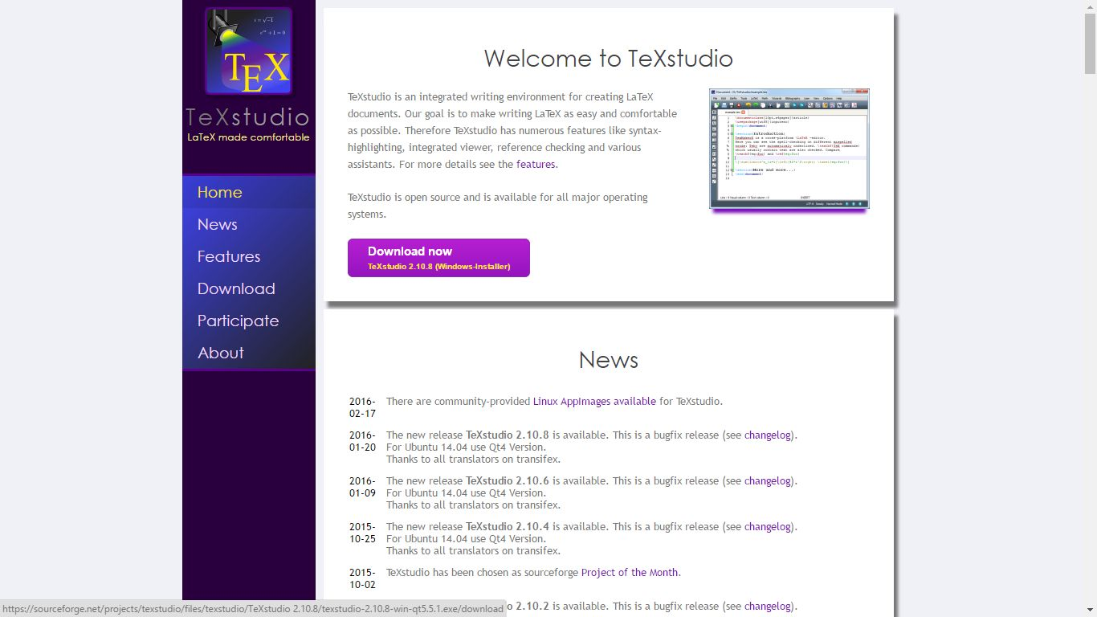
Task: Open changelog link for TeXstudio 2.10.8
Action: coord(768,435)
